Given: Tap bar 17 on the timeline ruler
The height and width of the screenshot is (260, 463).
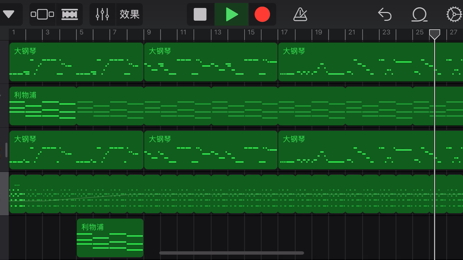Looking at the screenshot, I should (x=284, y=32).
